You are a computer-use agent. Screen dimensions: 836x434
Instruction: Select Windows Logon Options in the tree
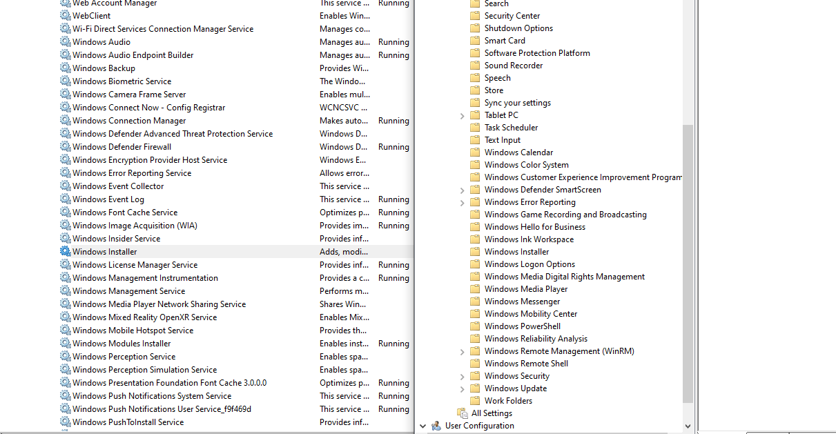point(529,264)
